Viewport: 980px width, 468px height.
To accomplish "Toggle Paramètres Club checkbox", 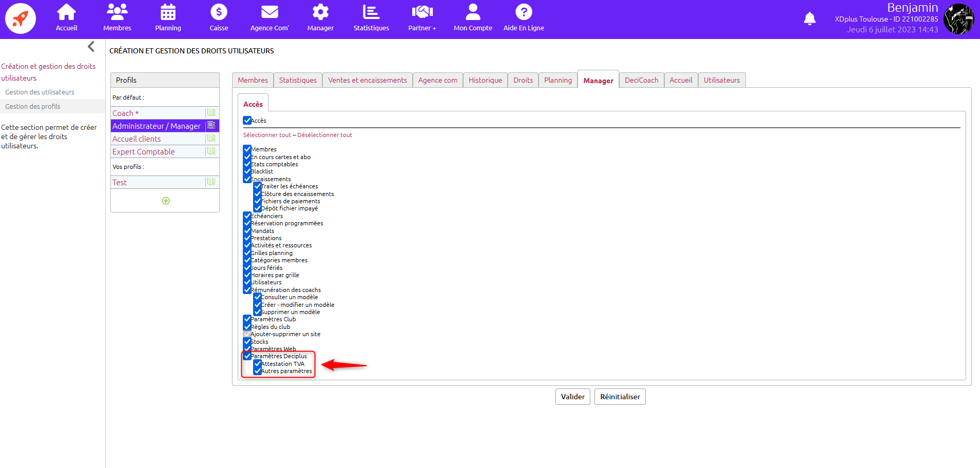I will pos(247,319).
